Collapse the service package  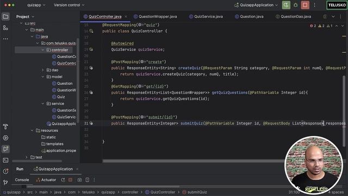43,103
